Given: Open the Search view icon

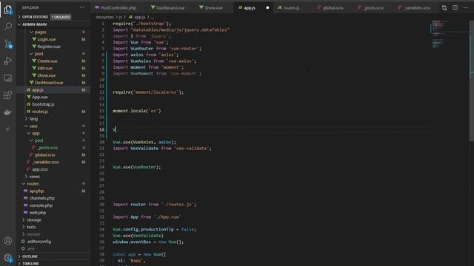Looking at the screenshot, I should (8, 27).
